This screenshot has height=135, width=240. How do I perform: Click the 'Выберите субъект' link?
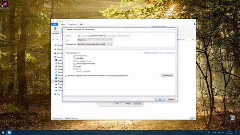(124, 36)
